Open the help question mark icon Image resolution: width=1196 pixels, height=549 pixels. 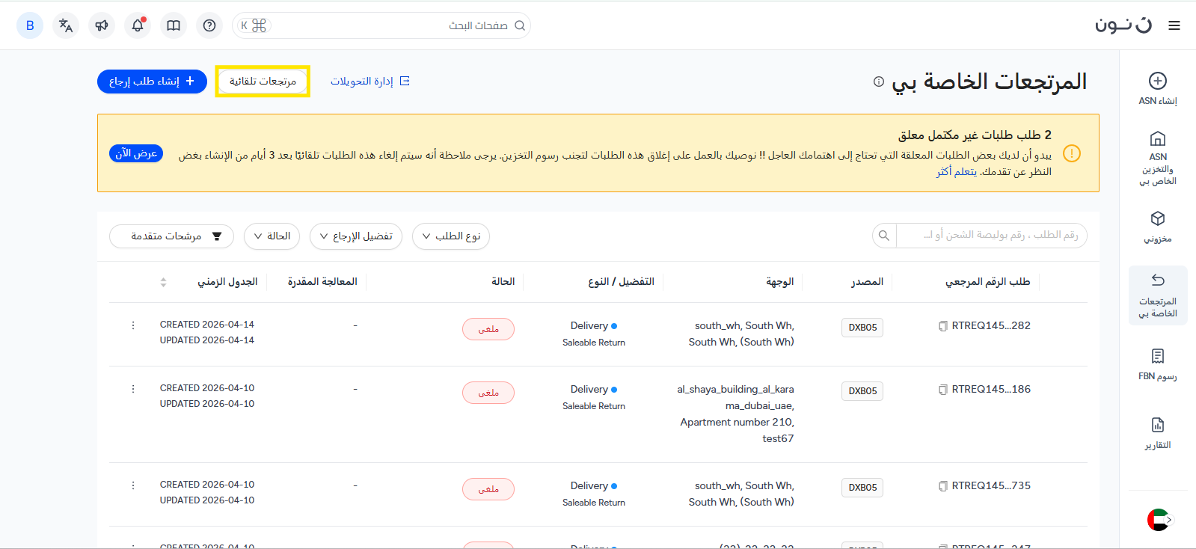coord(209,25)
